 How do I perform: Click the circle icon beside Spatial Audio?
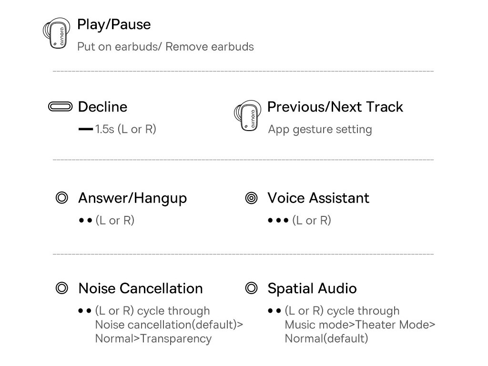tap(251, 288)
